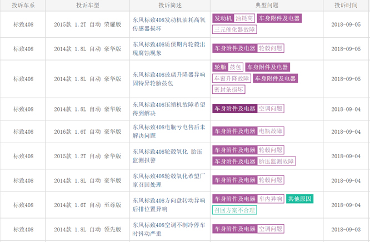Viewport: 370px width, 242px height.
Task: Open complaint 质保期内轮毂出现腐蚀现象
Action: coord(169,49)
